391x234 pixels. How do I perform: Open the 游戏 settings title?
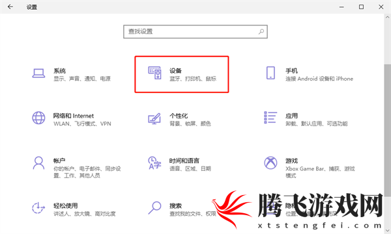pyautogui.click(x=291, y=161)
